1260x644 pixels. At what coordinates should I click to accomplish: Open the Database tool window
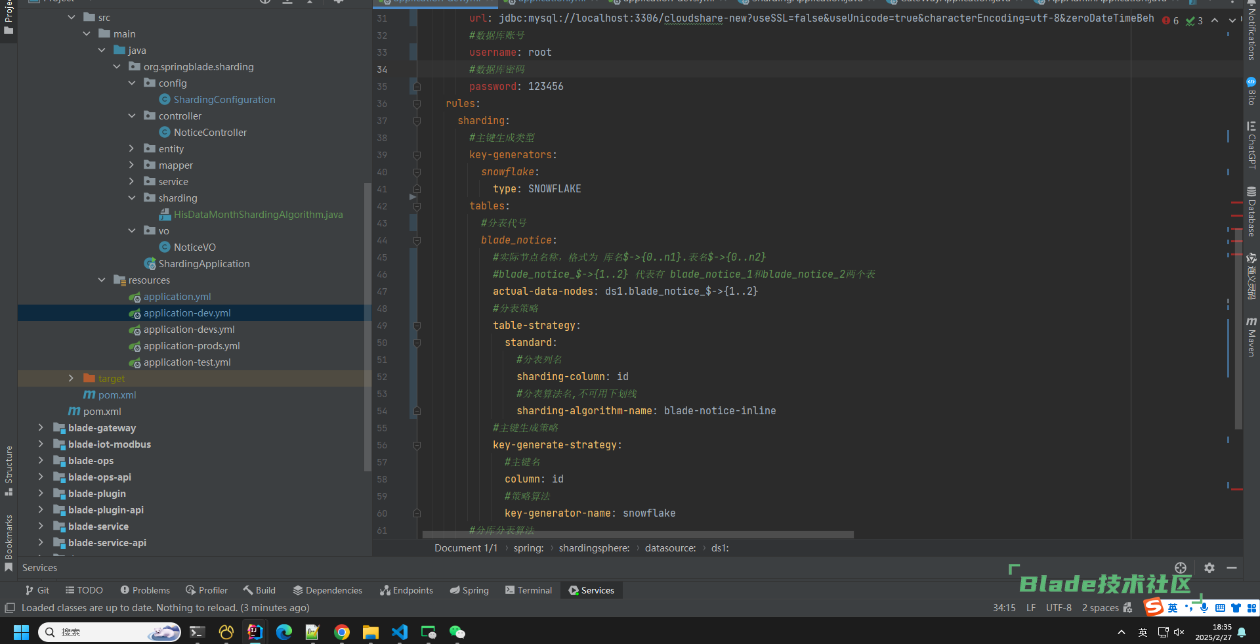click(x=1251, y=211)
